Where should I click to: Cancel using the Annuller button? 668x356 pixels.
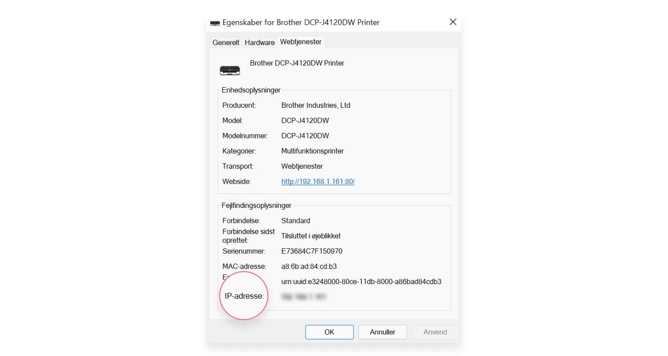tap(383, 332)
